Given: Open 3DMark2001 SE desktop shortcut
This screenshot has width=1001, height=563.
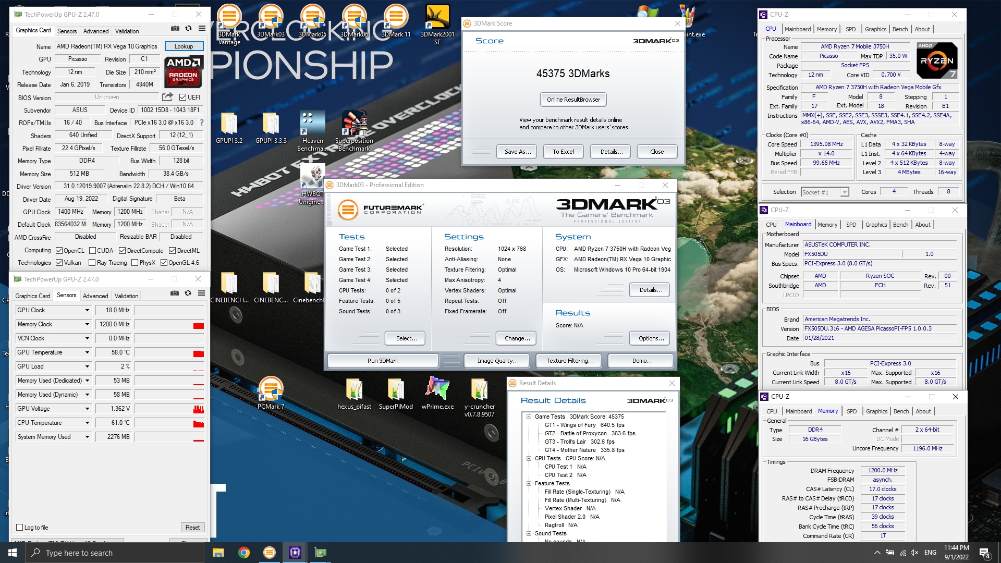Looking at the screenshot, I should click(437, 23).
